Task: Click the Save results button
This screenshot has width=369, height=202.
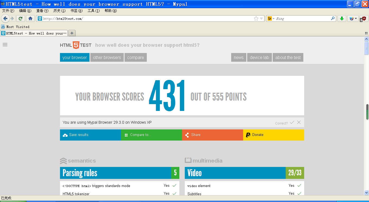Action: 90,135
